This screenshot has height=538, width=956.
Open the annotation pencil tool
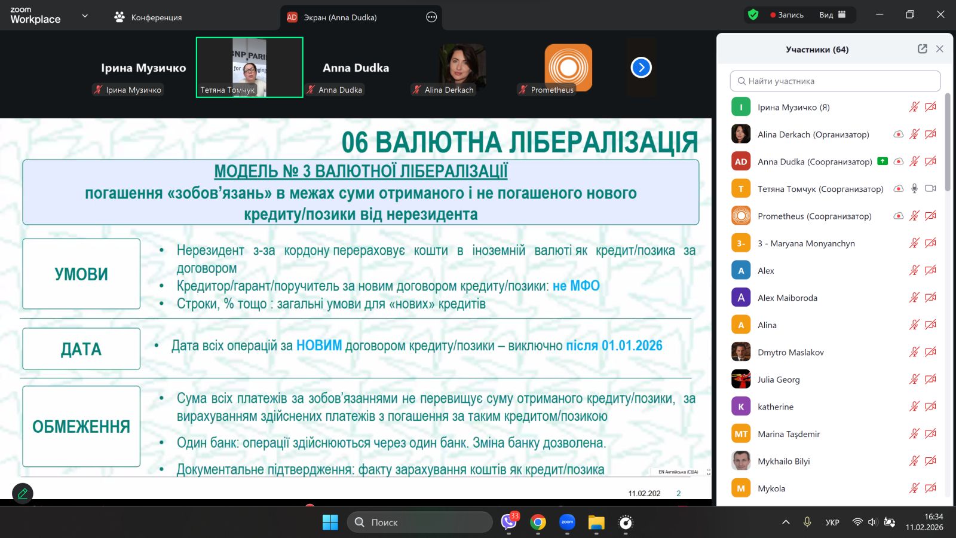(x=23, y=493)
